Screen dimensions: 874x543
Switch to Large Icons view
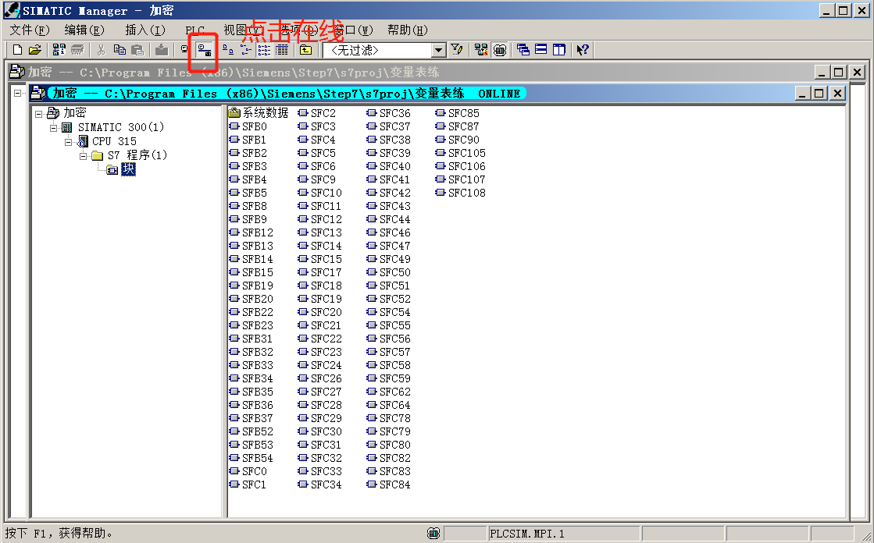pos(228,50)
